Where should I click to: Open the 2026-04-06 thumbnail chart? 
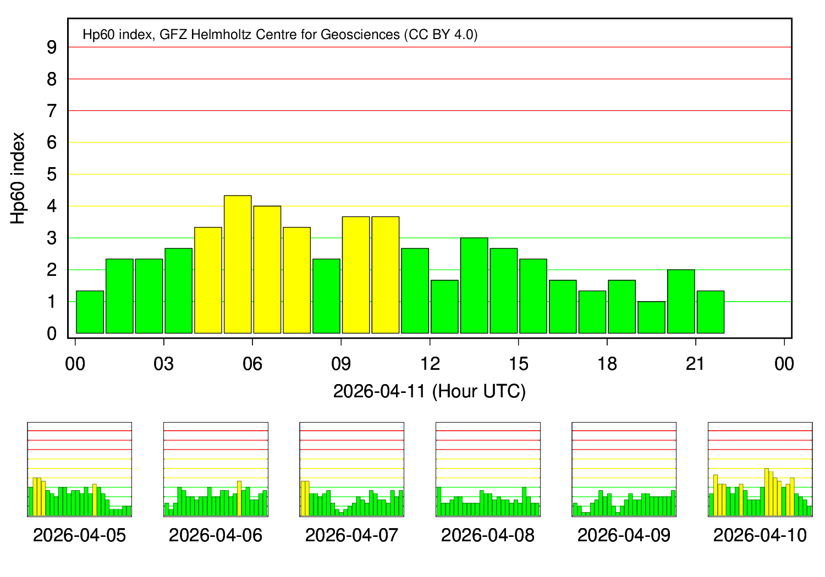(216, 469)
